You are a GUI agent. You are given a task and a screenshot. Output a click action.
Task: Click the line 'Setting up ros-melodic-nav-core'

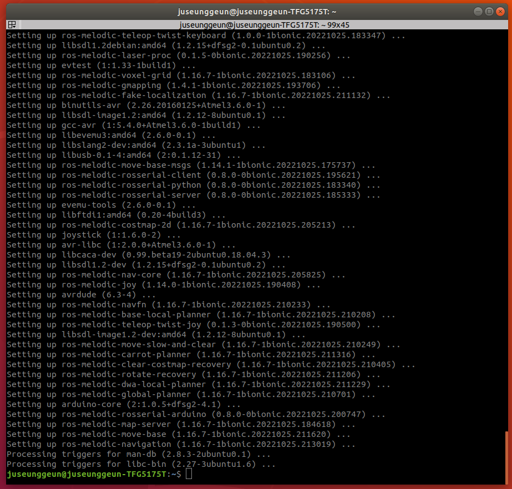[176, 275]
